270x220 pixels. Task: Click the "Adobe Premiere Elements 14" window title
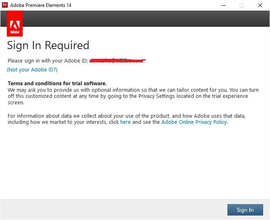point(40,5)
